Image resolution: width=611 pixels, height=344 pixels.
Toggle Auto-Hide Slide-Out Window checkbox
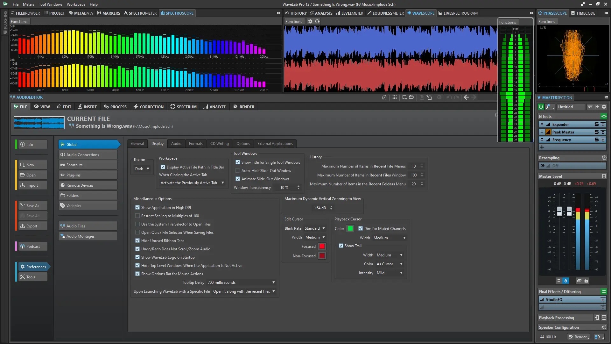click(238, 171)
